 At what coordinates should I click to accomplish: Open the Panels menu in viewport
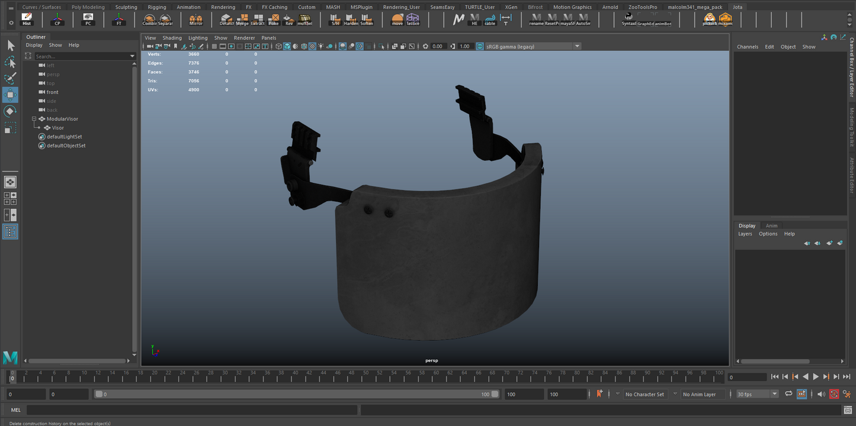coord(268,37)
